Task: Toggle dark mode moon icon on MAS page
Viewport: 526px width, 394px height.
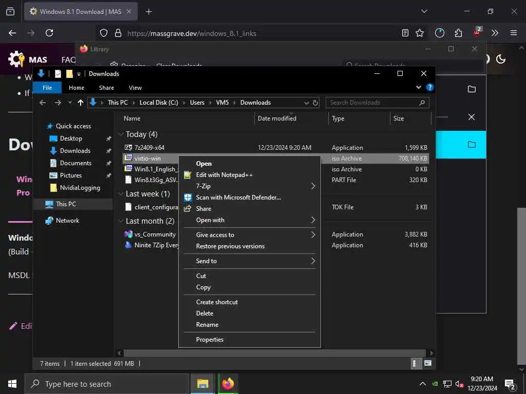Action: 500,60
